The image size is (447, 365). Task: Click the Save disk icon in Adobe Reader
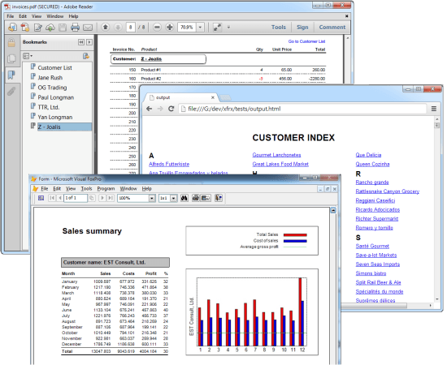(63, 28)
